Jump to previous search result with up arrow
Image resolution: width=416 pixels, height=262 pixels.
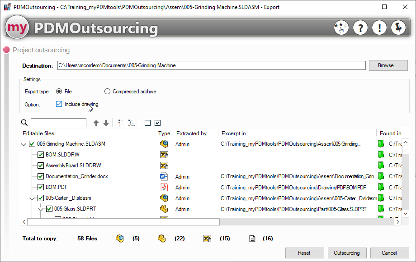[96, 123]
